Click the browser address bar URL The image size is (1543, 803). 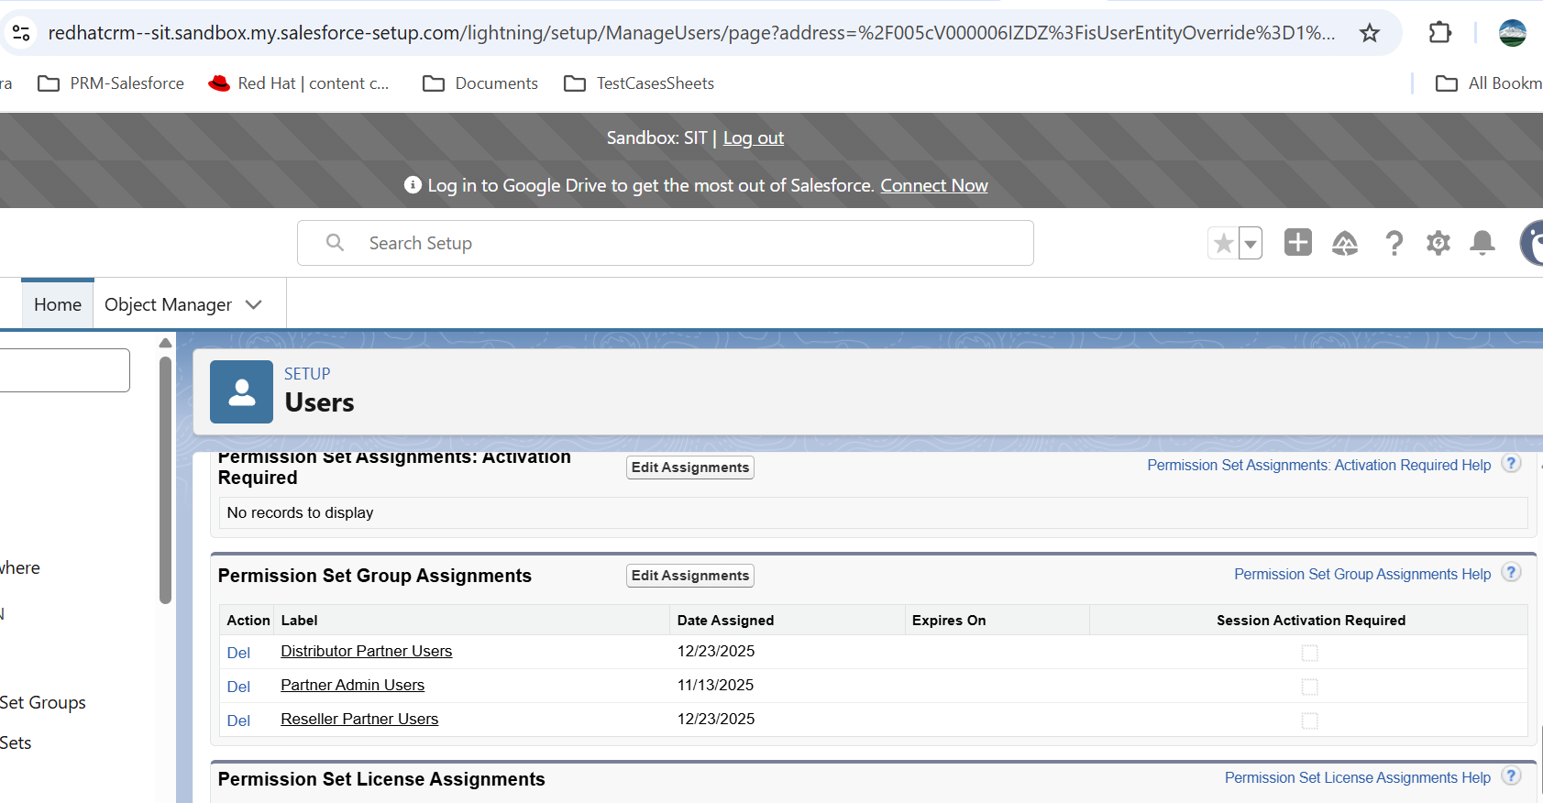pyautogui.click(x=691, y=33)
